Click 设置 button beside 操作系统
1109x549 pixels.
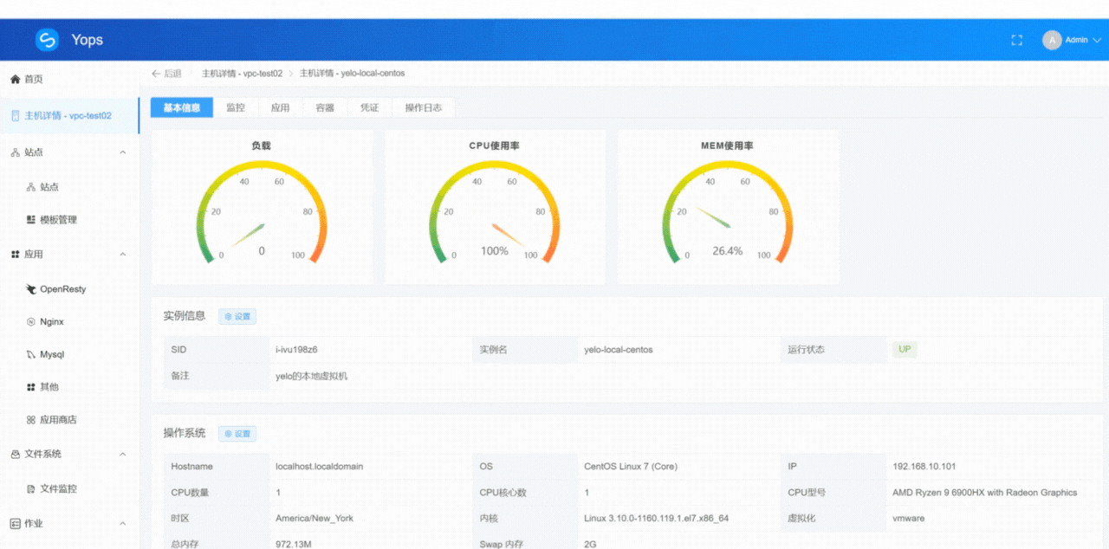coord(237,434)
